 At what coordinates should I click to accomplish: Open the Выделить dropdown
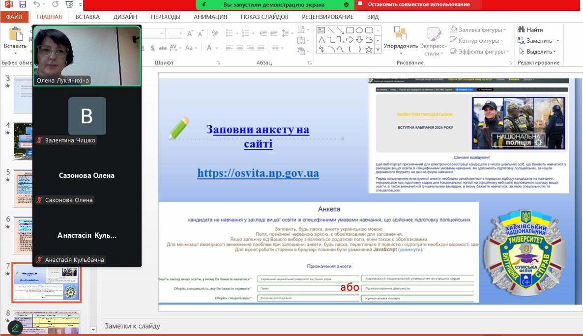click(538, 52)
